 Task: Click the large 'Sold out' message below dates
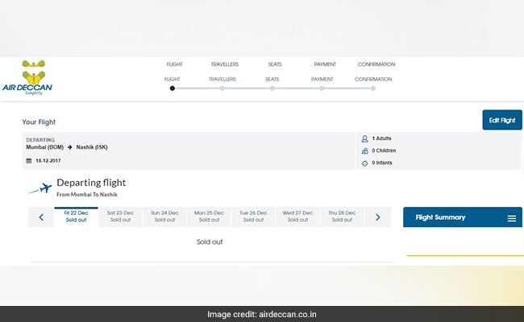210,242
